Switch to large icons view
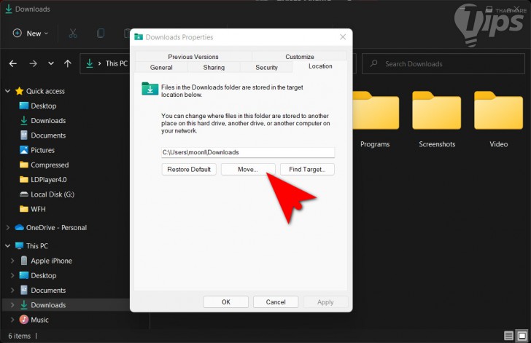531x343 pixels. (x=522, y=336)
